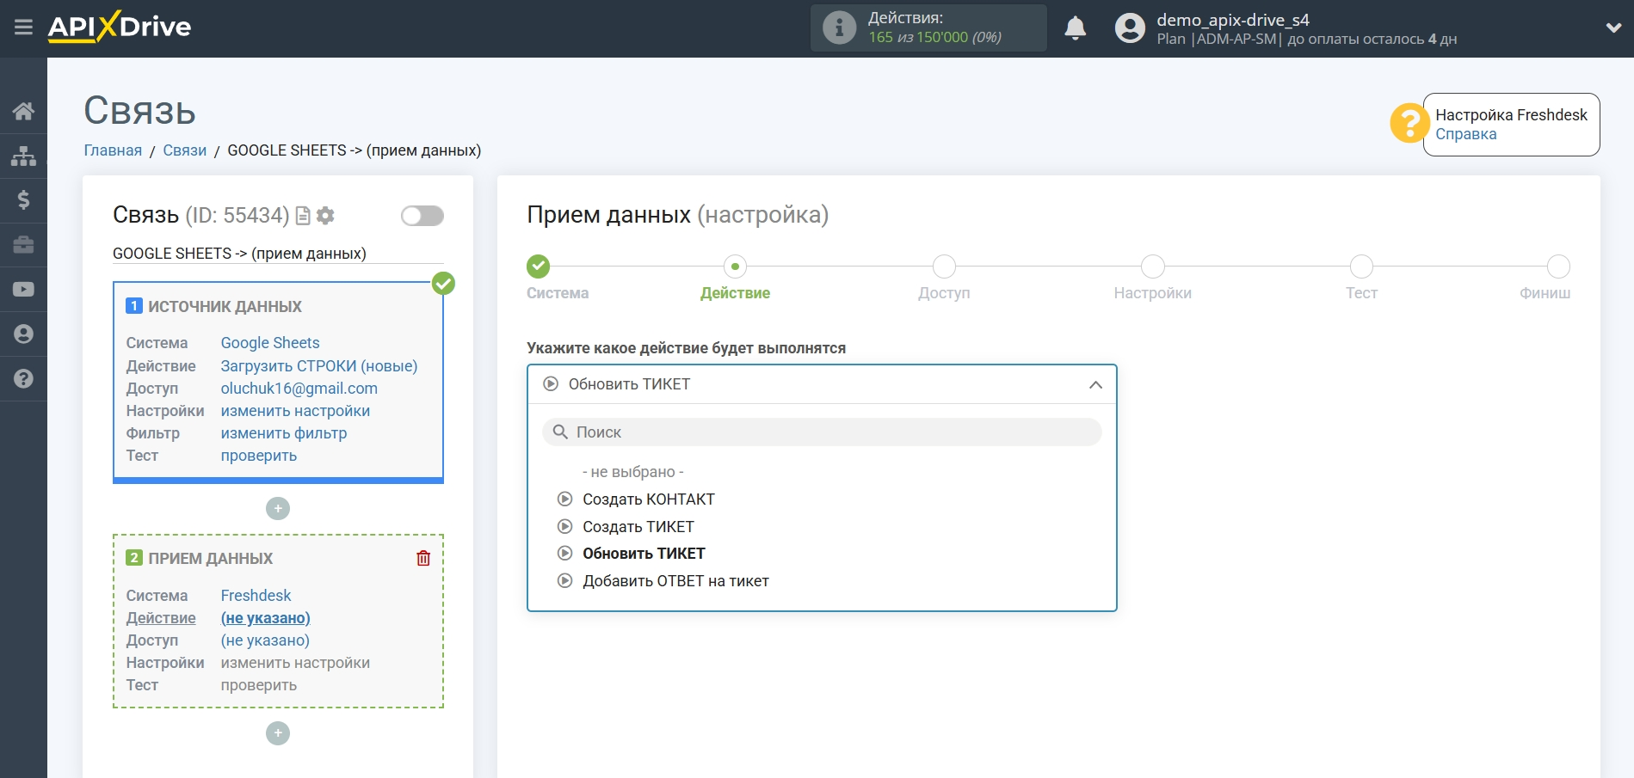Open the connection notes document icon

click(x=303, y=216)
